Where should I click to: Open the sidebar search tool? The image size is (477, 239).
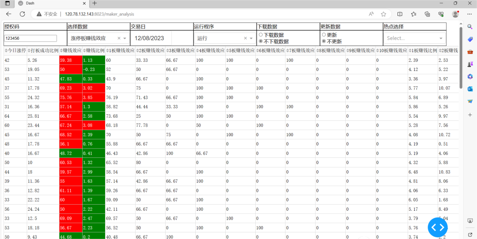[470, 27]
